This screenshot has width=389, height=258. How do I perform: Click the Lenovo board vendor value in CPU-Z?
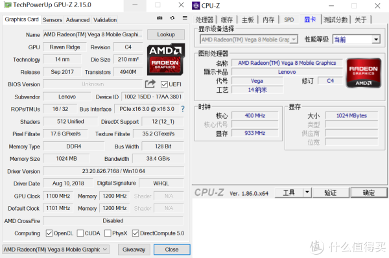click(x=287, y=72)
